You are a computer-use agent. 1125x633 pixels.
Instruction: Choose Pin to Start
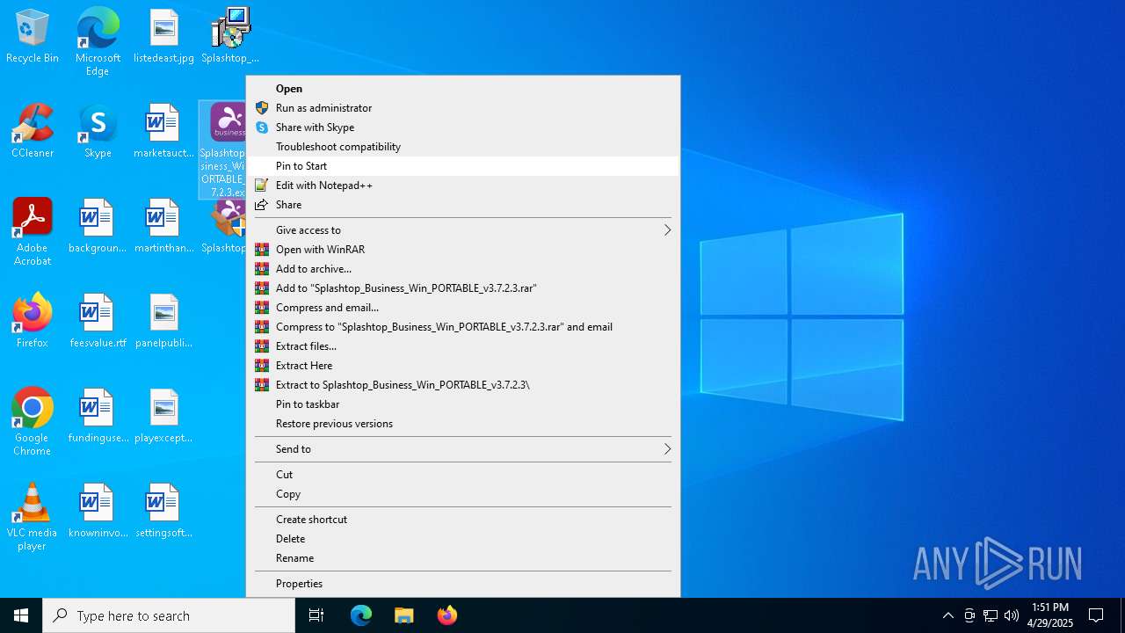pos(463,166)
